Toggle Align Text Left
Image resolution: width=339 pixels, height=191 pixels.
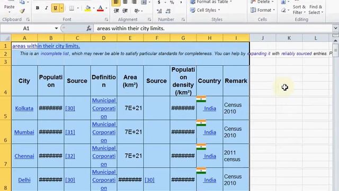point(116,2)
